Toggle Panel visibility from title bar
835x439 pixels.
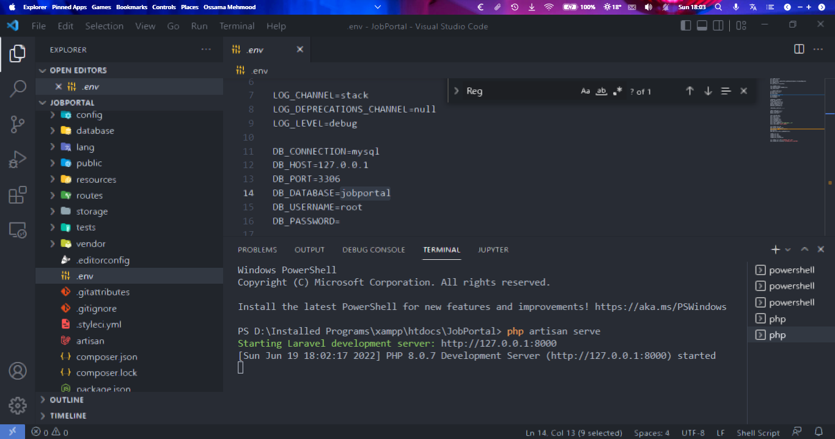click(x=702, y=25)
